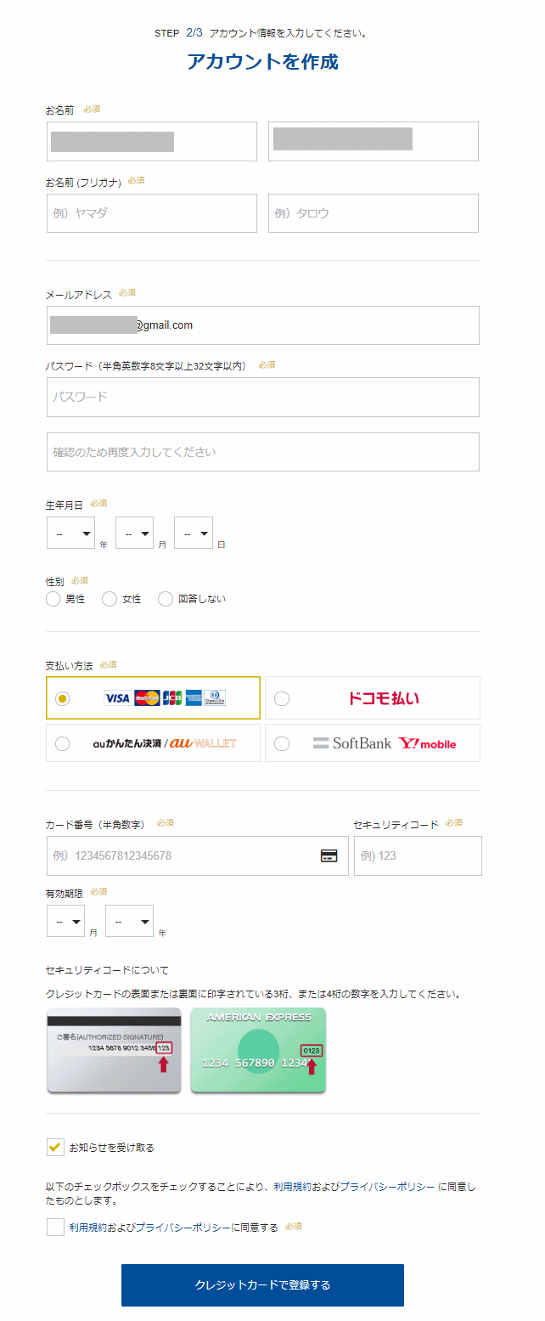Expand the expiration year dropdown
This screenshot has height=1321, width=545.
(129, 921)
